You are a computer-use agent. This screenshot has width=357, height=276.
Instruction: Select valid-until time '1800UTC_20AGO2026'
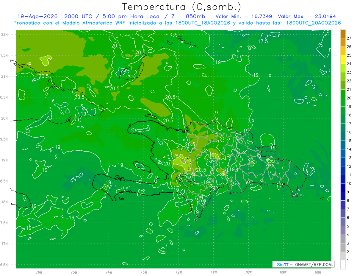coord(313,23)
